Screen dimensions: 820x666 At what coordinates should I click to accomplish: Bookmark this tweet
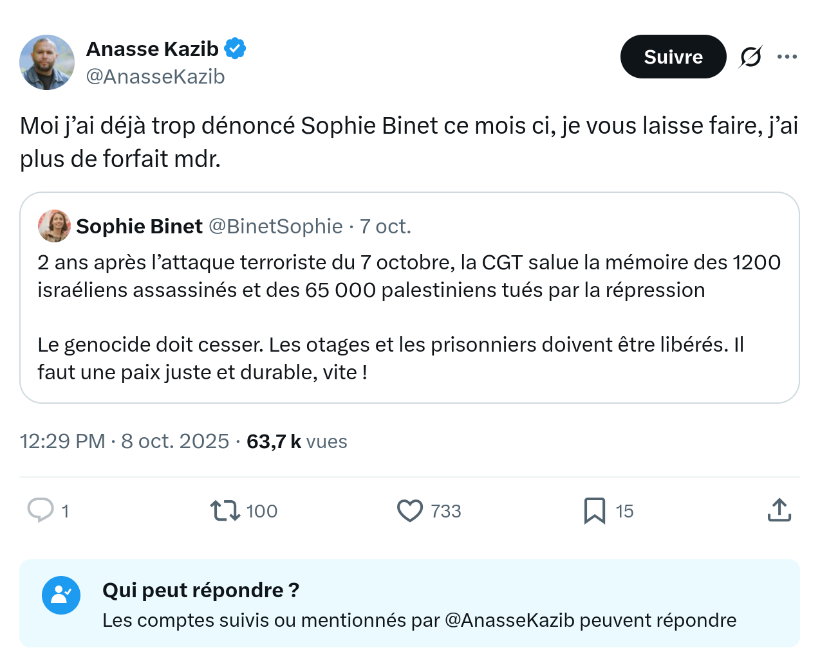[594, 510]
